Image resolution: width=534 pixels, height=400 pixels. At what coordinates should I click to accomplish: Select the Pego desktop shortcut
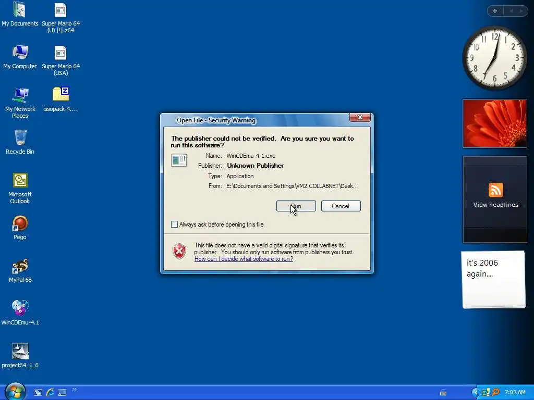[20, 228]
